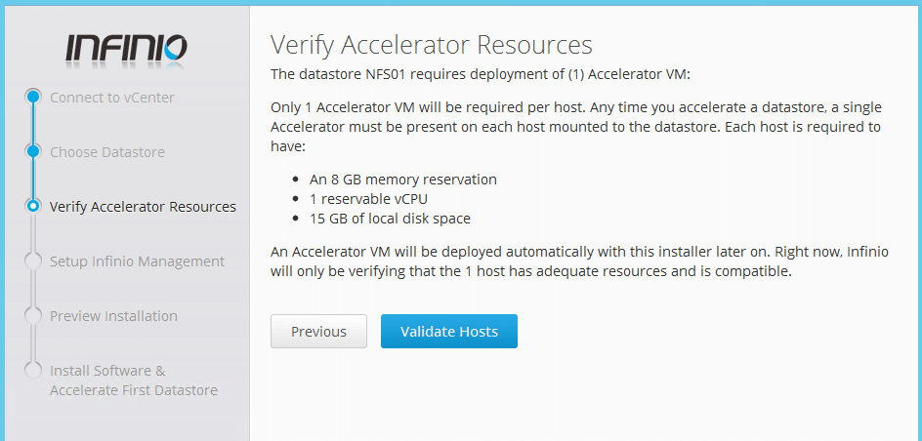Open the Connect to vCenter step label
This screenshot has height=441, width=922.
112,98
